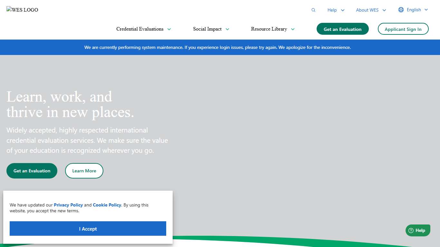Open the search magnifier icon
This screenshot has height=247, width=440.
tap(313, 10)
